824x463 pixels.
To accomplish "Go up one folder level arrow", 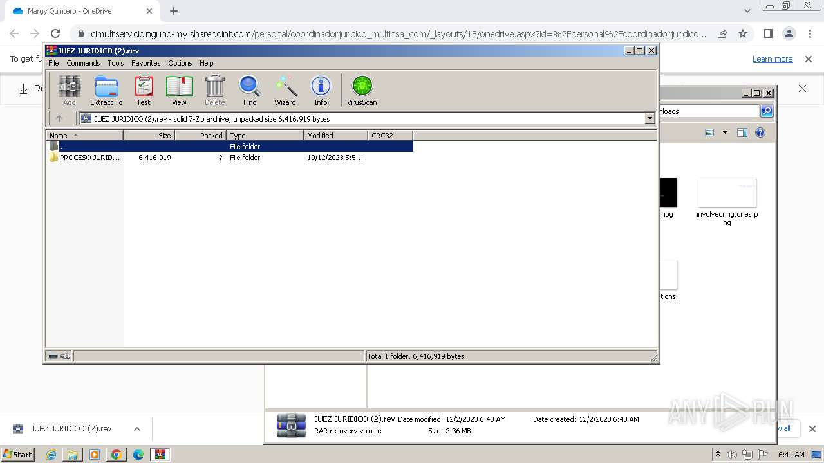I will pos(59,118).
